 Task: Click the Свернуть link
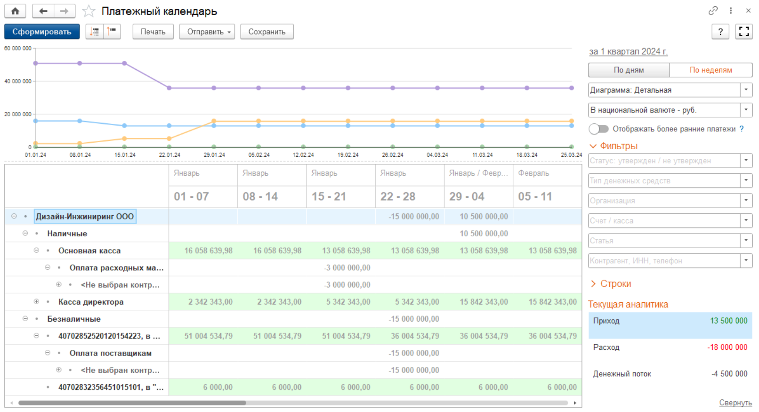click(735, 403)
